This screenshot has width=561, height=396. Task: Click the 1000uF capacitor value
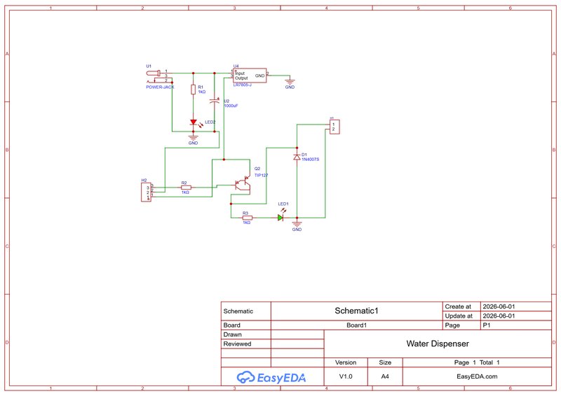click(x=231, y=106)
